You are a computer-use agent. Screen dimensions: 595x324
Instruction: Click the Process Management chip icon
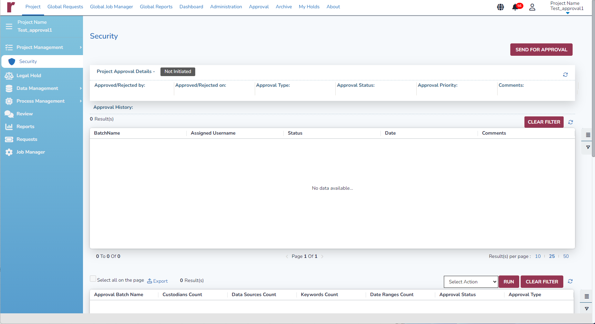pos(9,101)
